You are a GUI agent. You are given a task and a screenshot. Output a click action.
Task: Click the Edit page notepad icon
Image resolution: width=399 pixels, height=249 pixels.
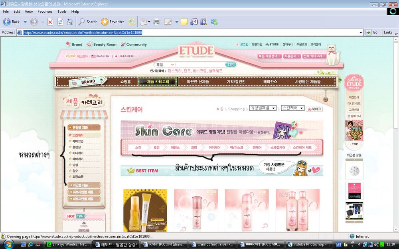click(168, 22)
